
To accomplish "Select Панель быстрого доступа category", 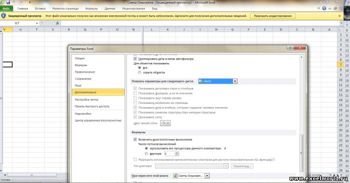I will pos(98,107).
